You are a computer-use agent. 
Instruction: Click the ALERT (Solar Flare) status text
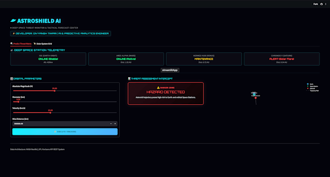[281, 59]
